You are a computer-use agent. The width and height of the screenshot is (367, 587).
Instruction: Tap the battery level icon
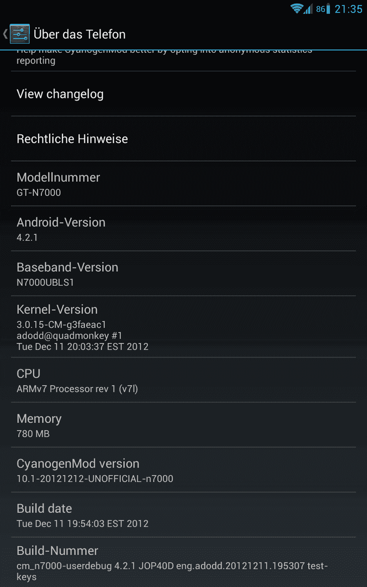328,9
